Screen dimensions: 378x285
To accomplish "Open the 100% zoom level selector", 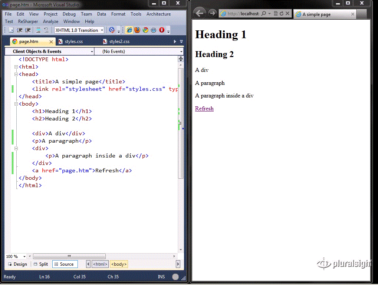I will click(15, 256).
